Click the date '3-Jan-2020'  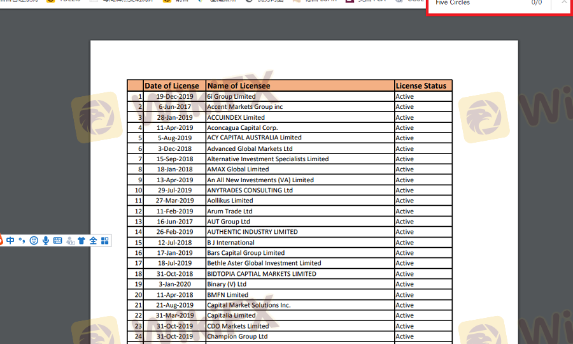(x=174, y=284)
